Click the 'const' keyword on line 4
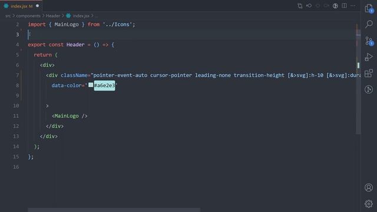 tap(56, 45)
